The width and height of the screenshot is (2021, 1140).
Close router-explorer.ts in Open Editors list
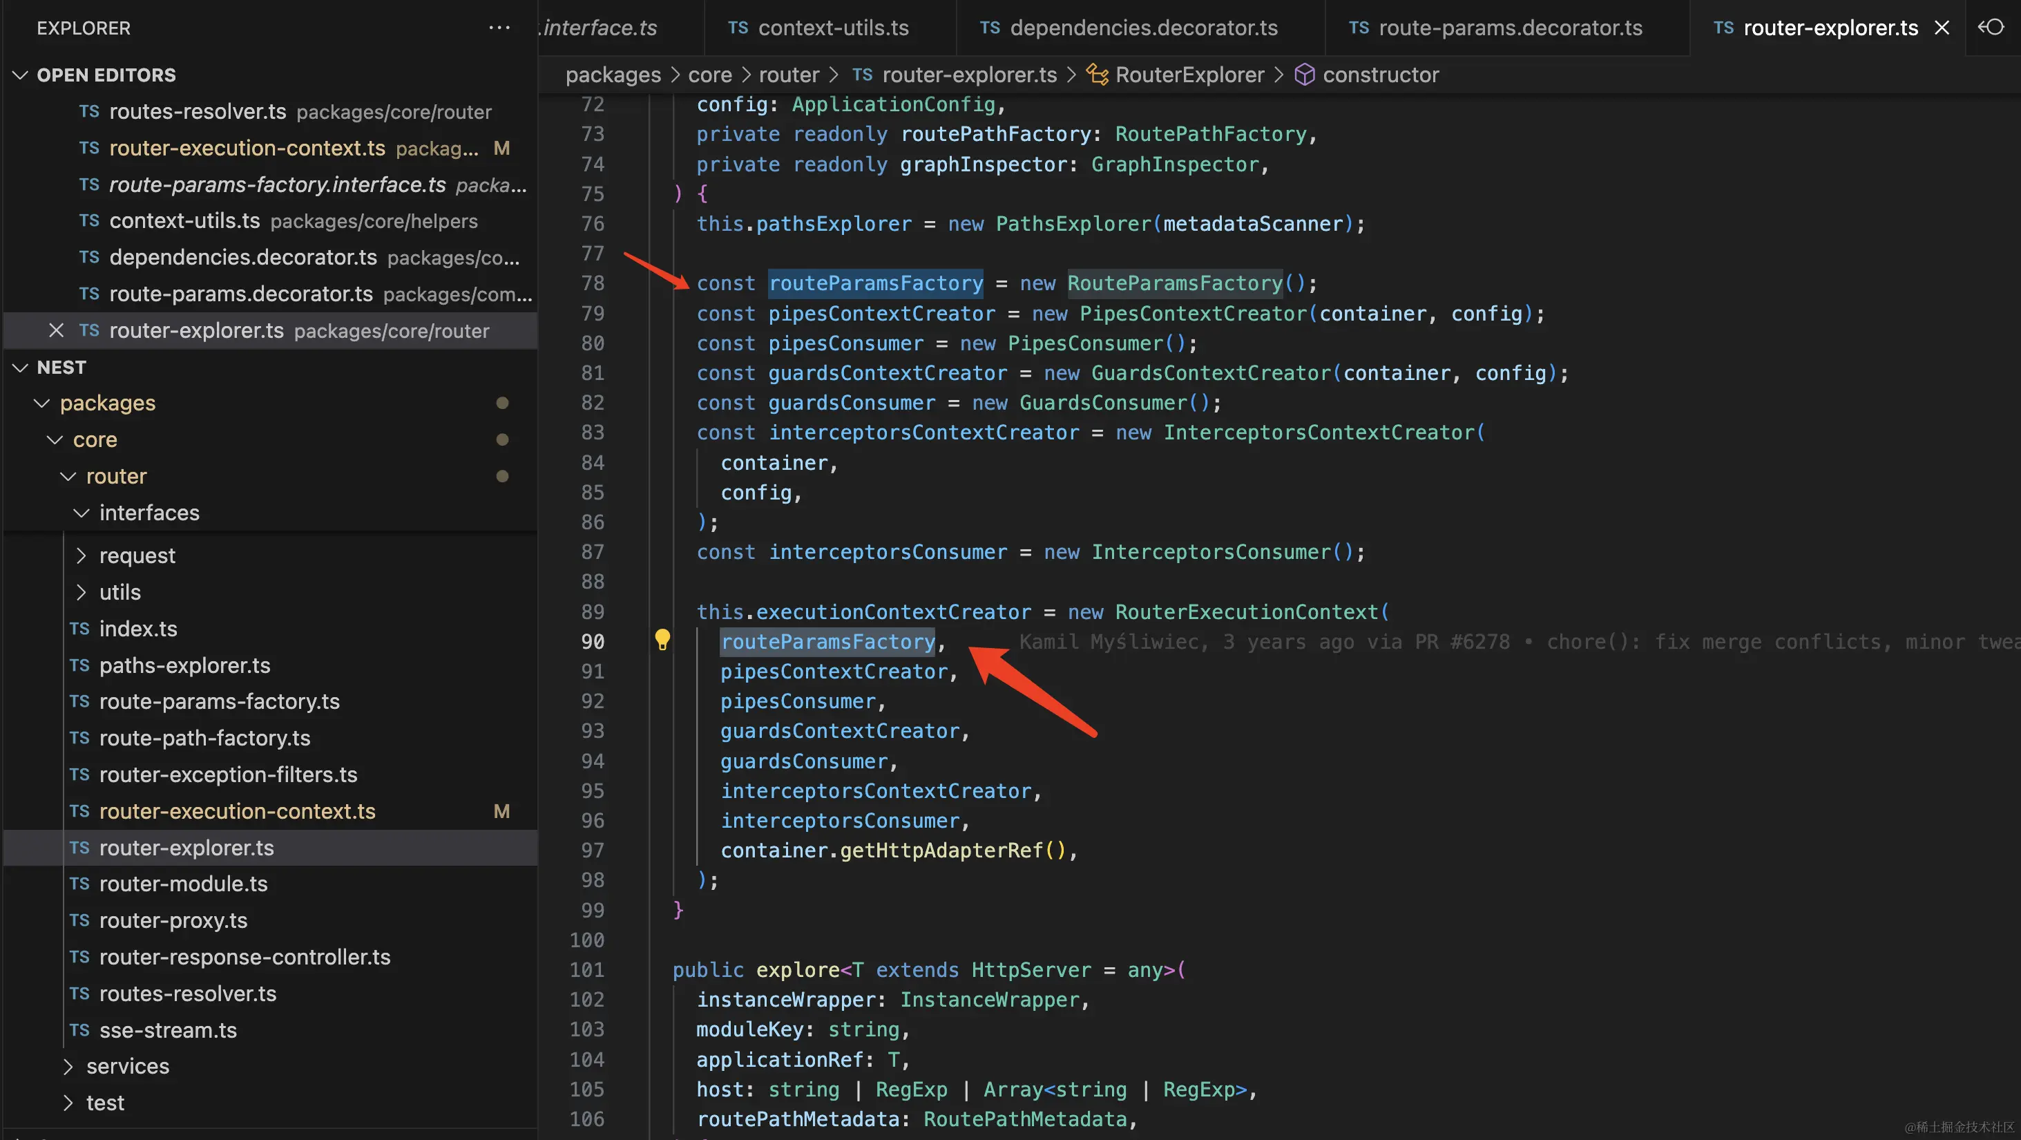pos(57,330)
